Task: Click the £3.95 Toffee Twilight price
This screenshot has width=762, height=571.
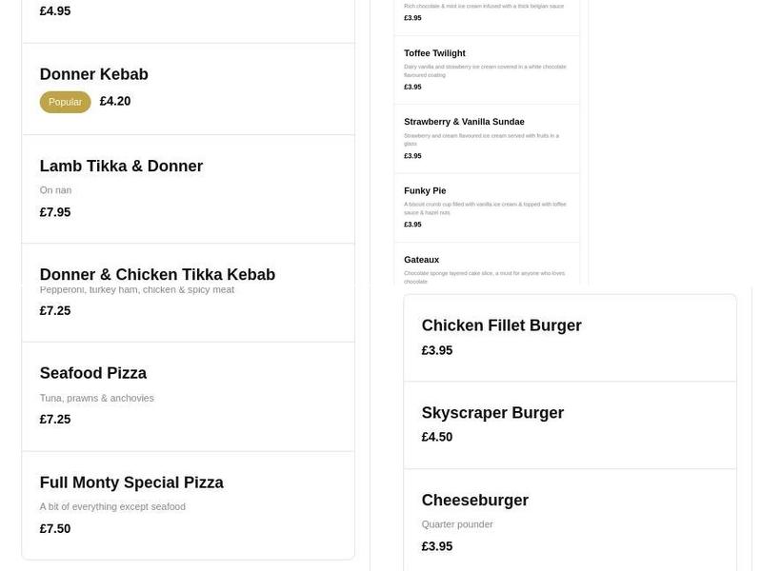Action: [x=411, y=87]
